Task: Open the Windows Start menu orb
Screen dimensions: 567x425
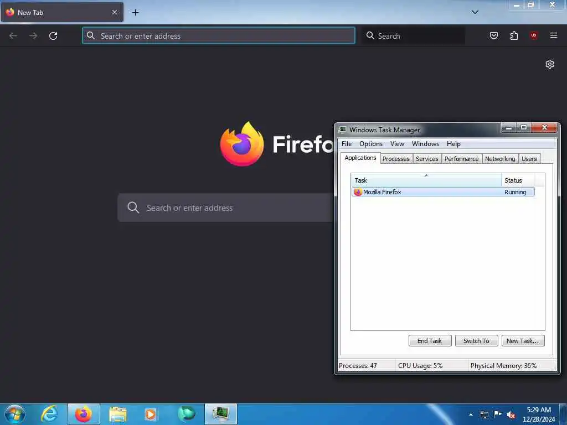Action: tap(15, 414)
